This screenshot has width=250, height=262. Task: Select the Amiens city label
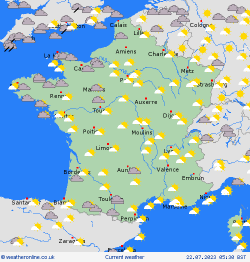pyautogui.click(x=126, y=51)
